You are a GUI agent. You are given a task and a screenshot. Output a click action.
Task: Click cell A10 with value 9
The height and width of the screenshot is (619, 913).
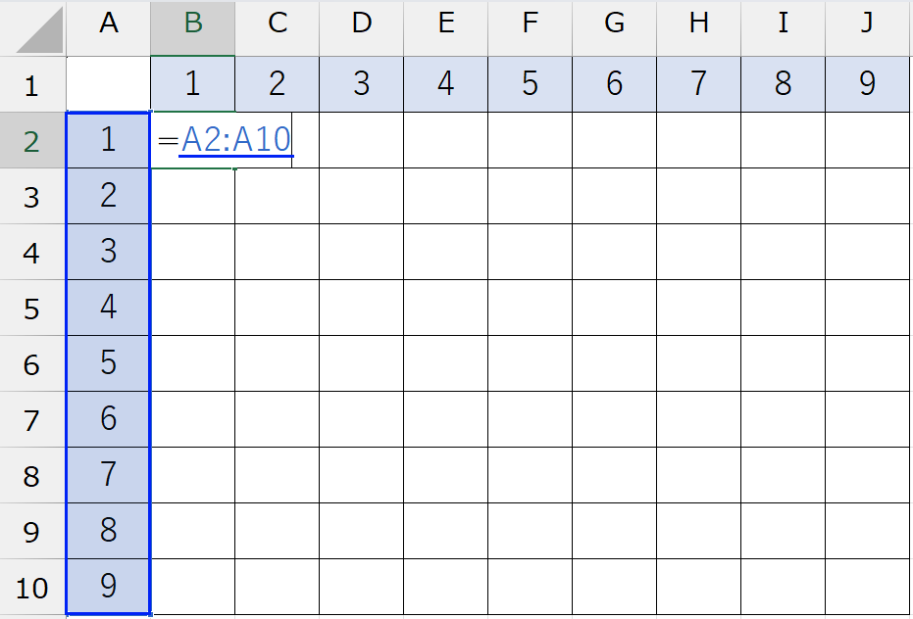tap(108, 587)
